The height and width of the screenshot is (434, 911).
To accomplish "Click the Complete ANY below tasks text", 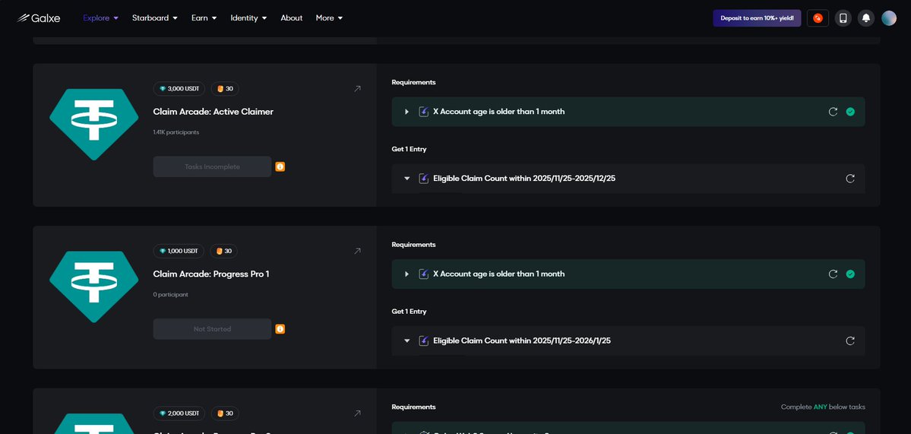I will (823, 407).
